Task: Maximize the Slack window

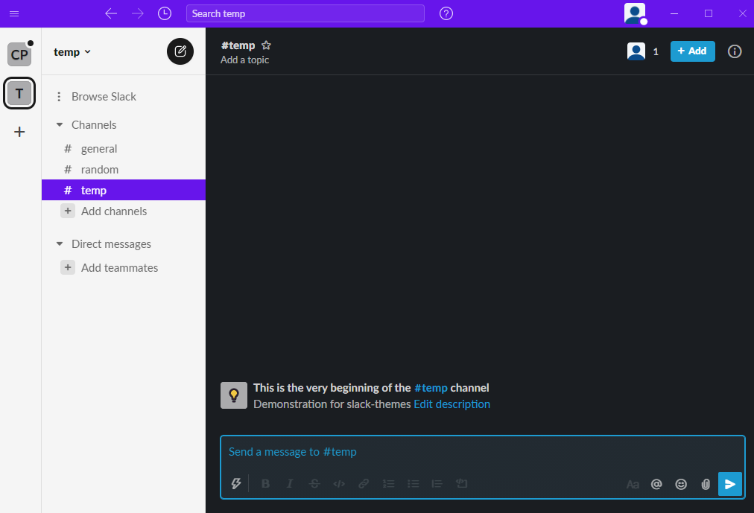Action: coord(709,13)
